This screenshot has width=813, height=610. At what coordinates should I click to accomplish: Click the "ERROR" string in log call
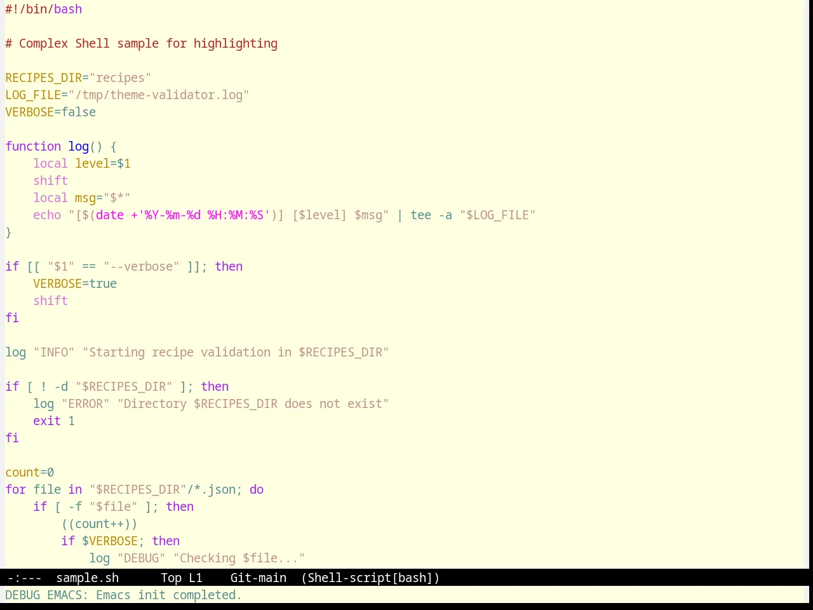(85, 403)
